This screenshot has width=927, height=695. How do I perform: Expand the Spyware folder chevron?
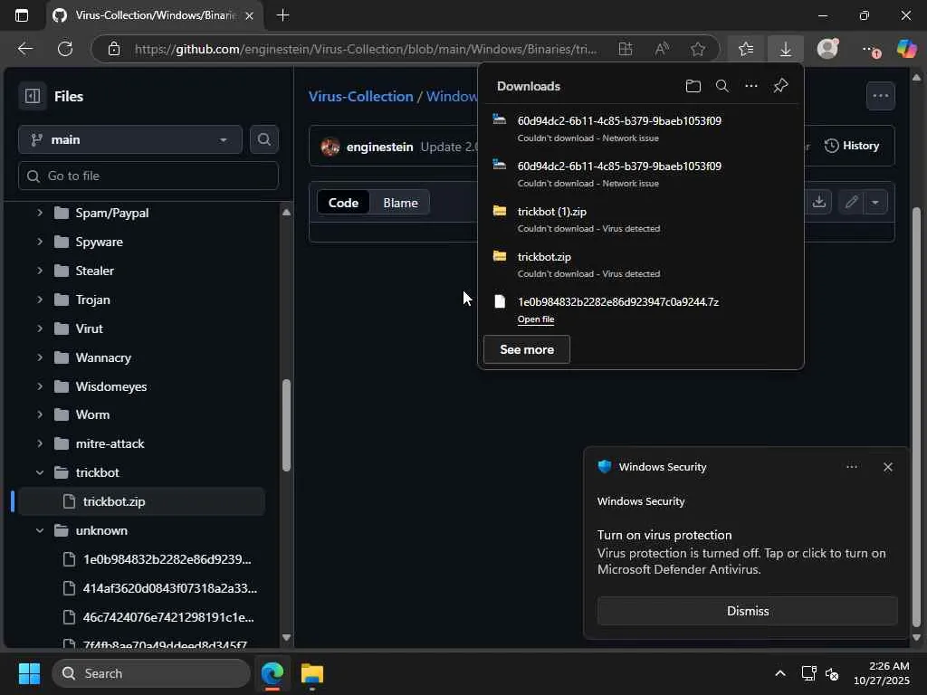click(40, 242)
